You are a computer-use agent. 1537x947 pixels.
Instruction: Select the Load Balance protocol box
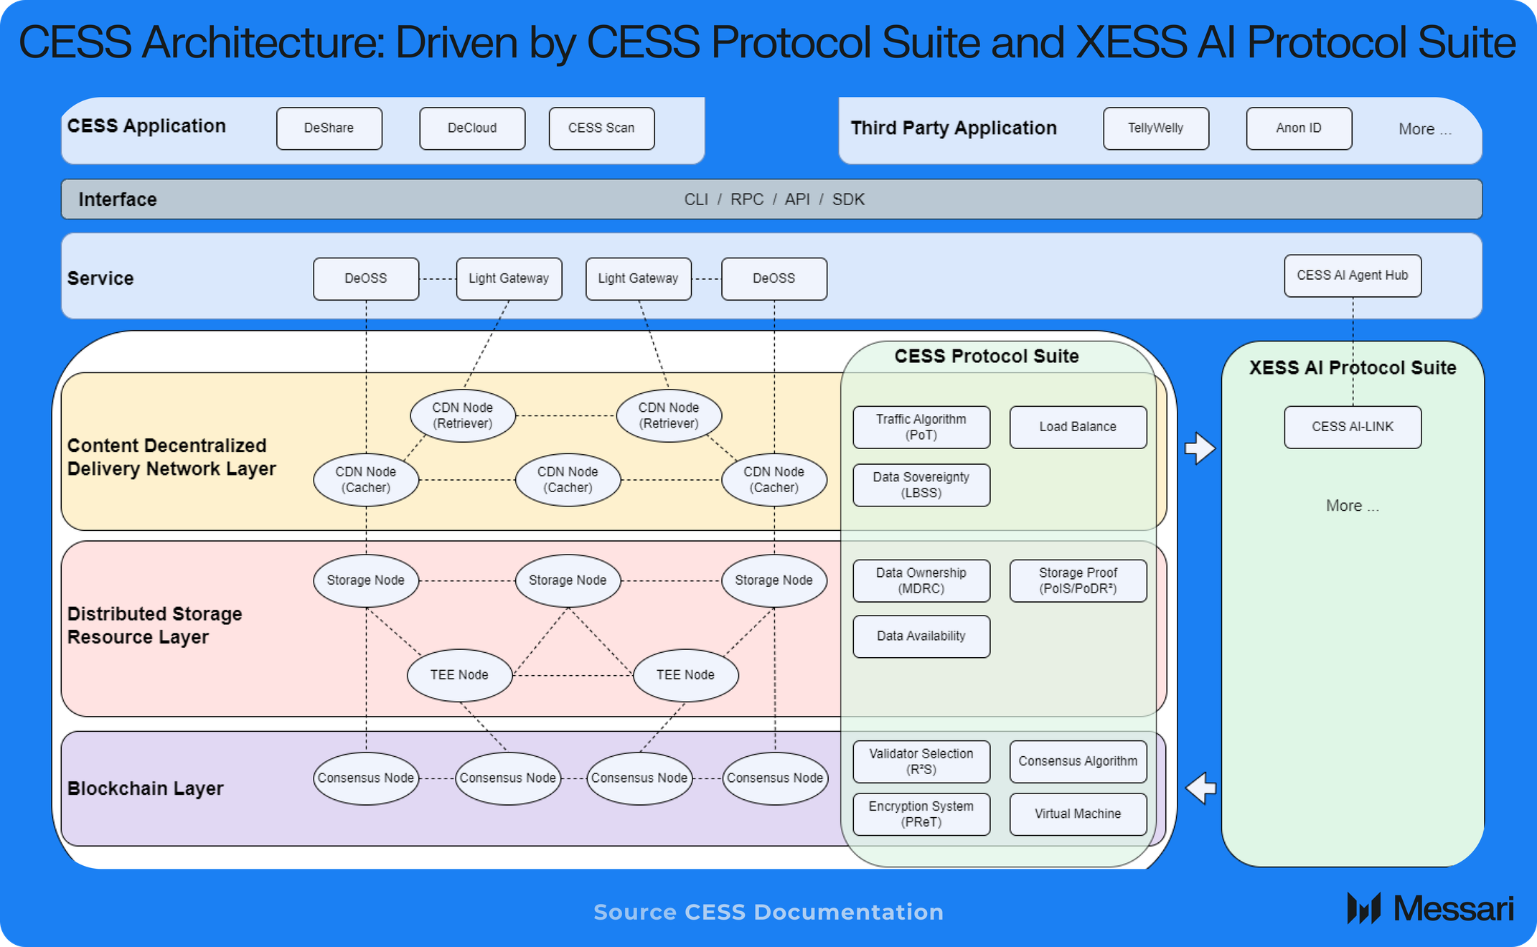click(1078, 427)
